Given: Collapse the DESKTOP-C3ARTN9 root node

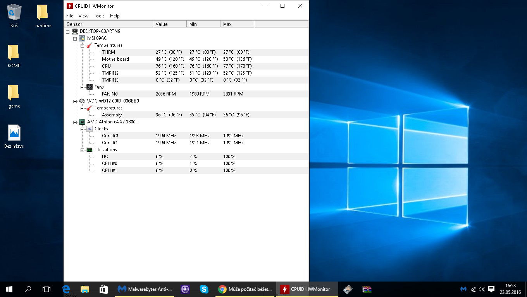Looking at the screenshot, I should coord(68,31).
